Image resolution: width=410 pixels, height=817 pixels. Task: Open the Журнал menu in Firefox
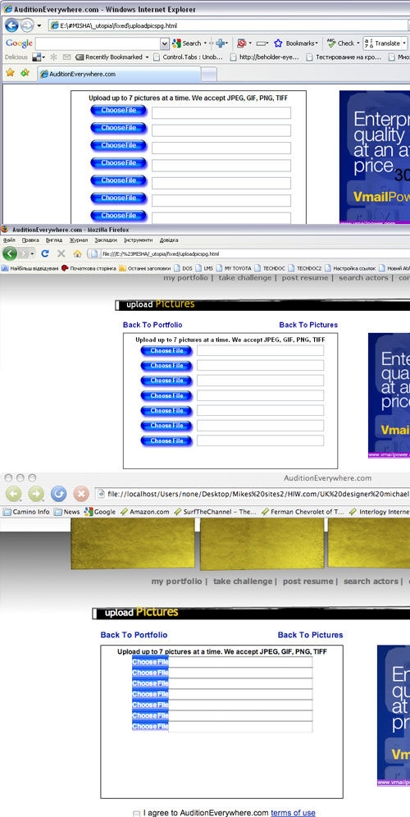tap(79, 240)
